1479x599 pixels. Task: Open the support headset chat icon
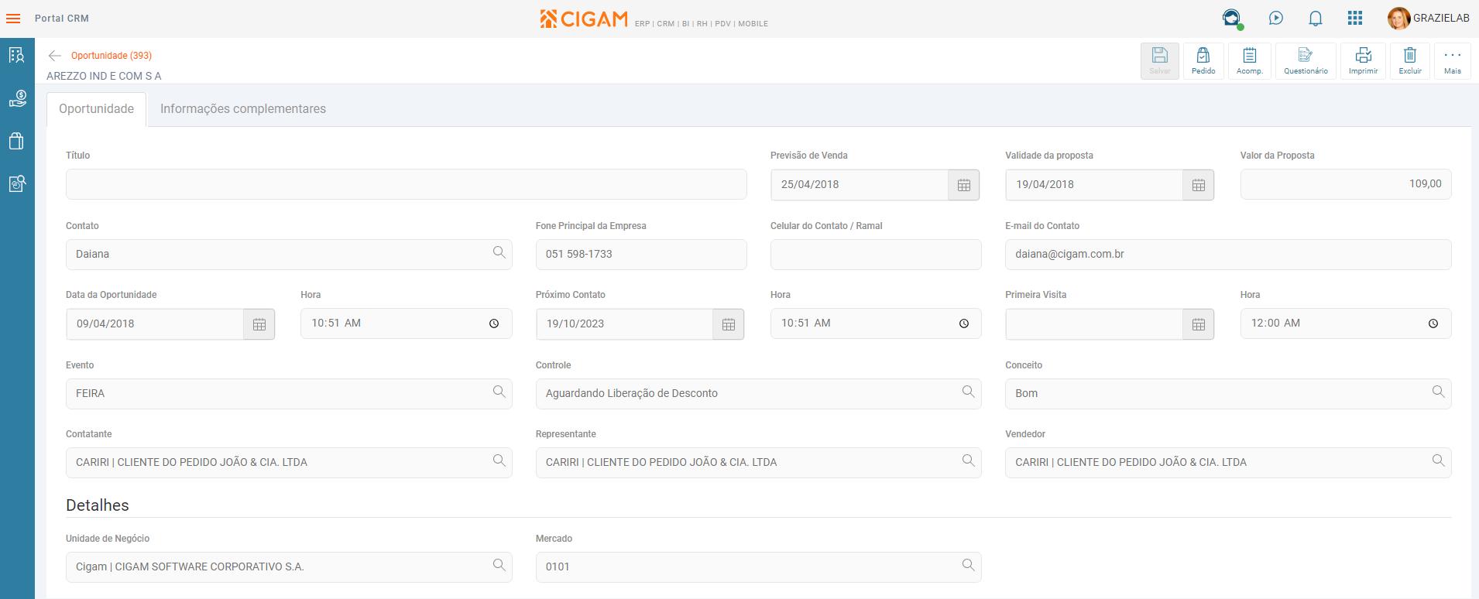tap(1232, 19)
